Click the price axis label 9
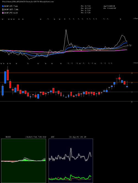 point(132,73)
